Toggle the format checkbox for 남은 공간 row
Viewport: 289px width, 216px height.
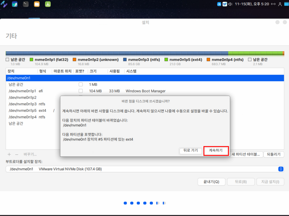pyautogui.click(x=80, y=84)
